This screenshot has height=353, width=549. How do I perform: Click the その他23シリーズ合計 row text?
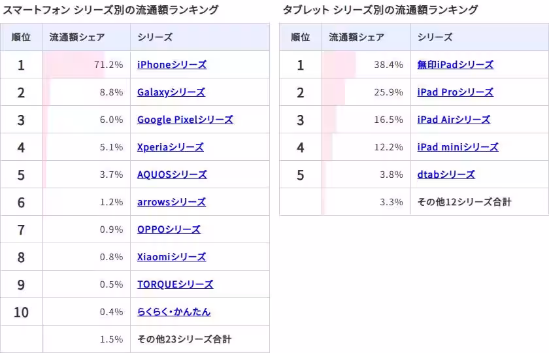[x=184, y=339]
